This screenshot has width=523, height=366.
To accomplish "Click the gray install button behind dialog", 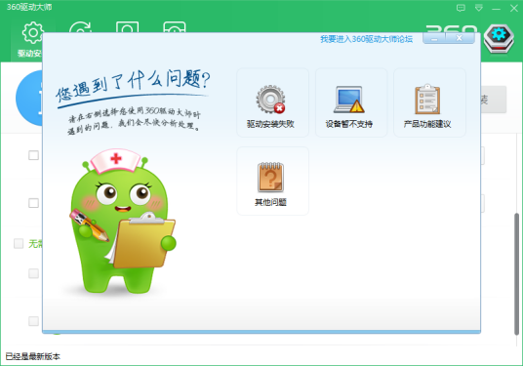I will [x=494, y=100].
